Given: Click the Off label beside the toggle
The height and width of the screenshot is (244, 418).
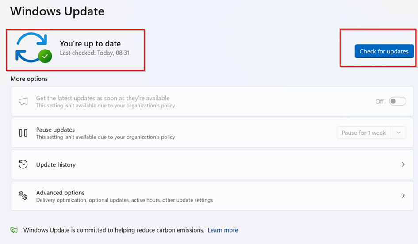Looking at the screenshot, I should coord(380,102).
